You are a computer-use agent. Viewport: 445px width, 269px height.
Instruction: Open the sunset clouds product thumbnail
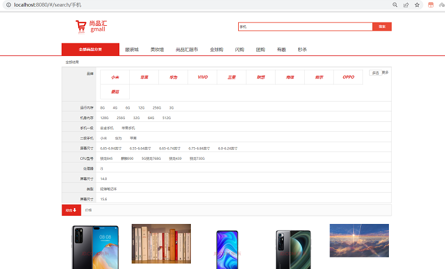coord(359,240)
